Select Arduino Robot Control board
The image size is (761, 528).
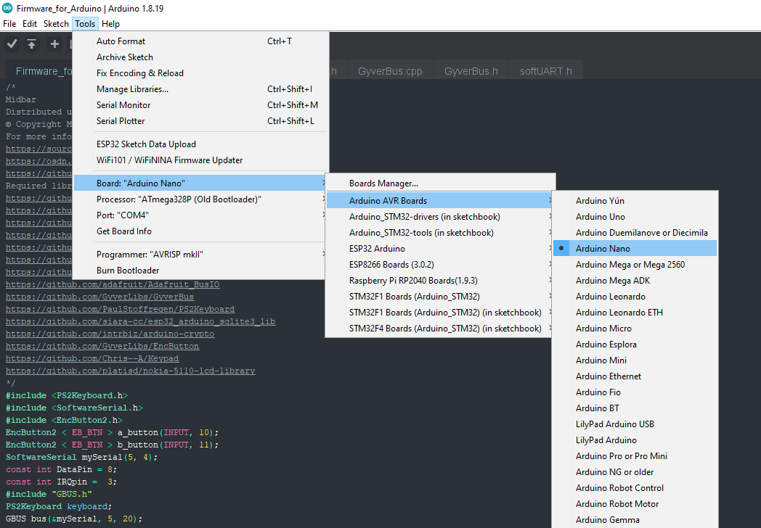tap(635, 488)
